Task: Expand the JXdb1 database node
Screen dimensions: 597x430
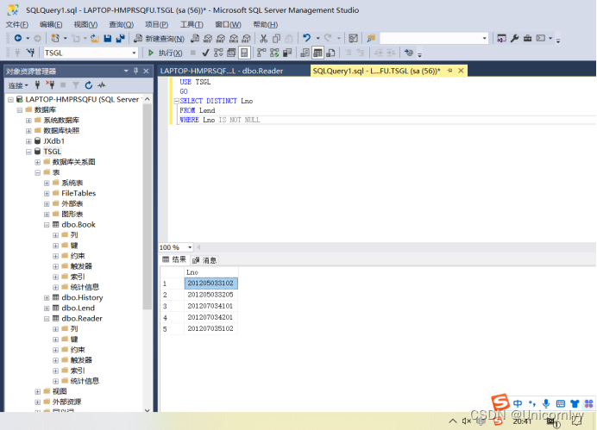Action: point(28,141)
